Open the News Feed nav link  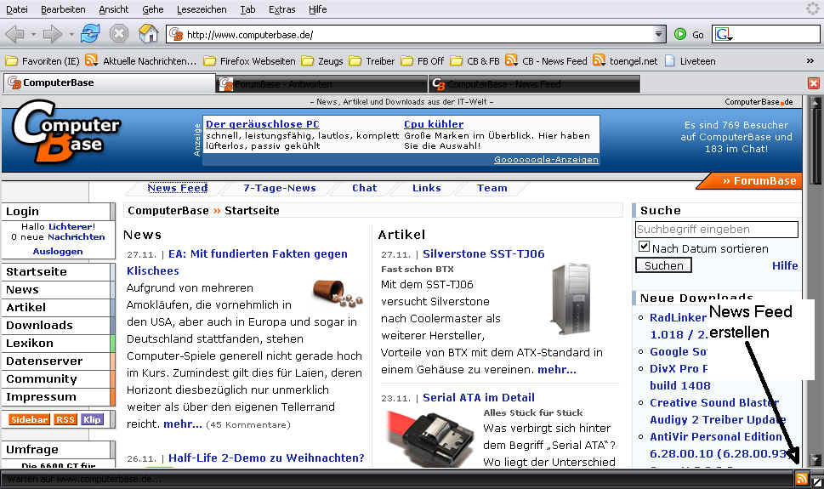(x=178, y=188)
